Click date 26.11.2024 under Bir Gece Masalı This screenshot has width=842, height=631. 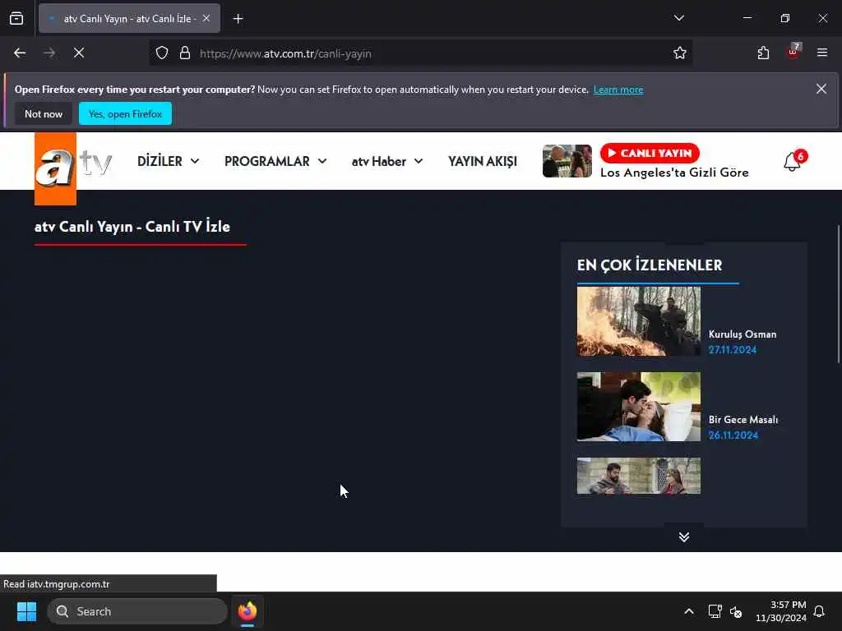(733, 435)
